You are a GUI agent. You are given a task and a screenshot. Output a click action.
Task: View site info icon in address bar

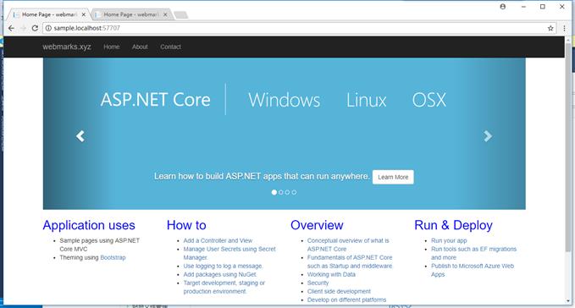click(x=48, y=28)
